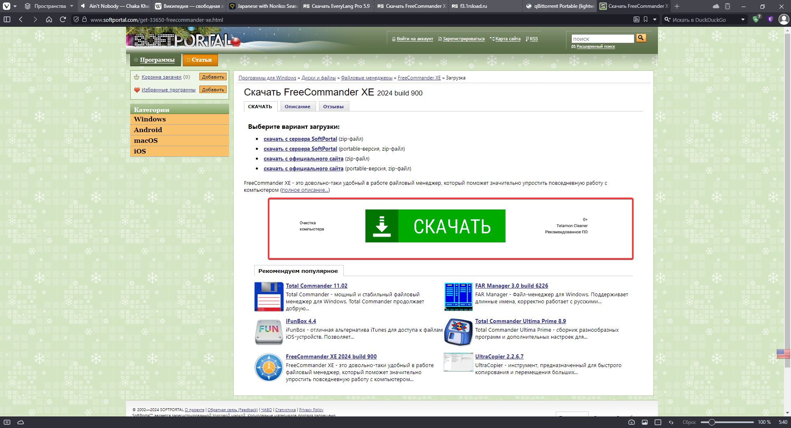Open the closed tabs trash icon

coord(728,6)
